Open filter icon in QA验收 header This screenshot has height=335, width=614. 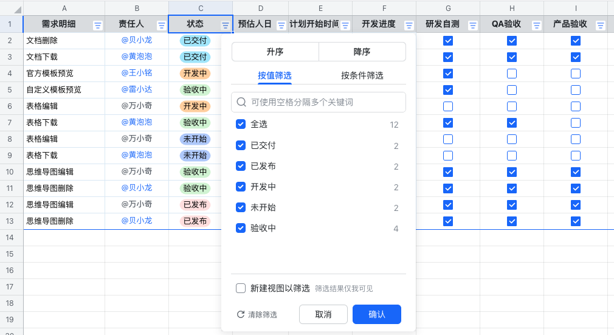point(536,26)
